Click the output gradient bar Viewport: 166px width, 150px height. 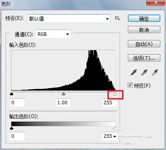(x=63, y=124)
